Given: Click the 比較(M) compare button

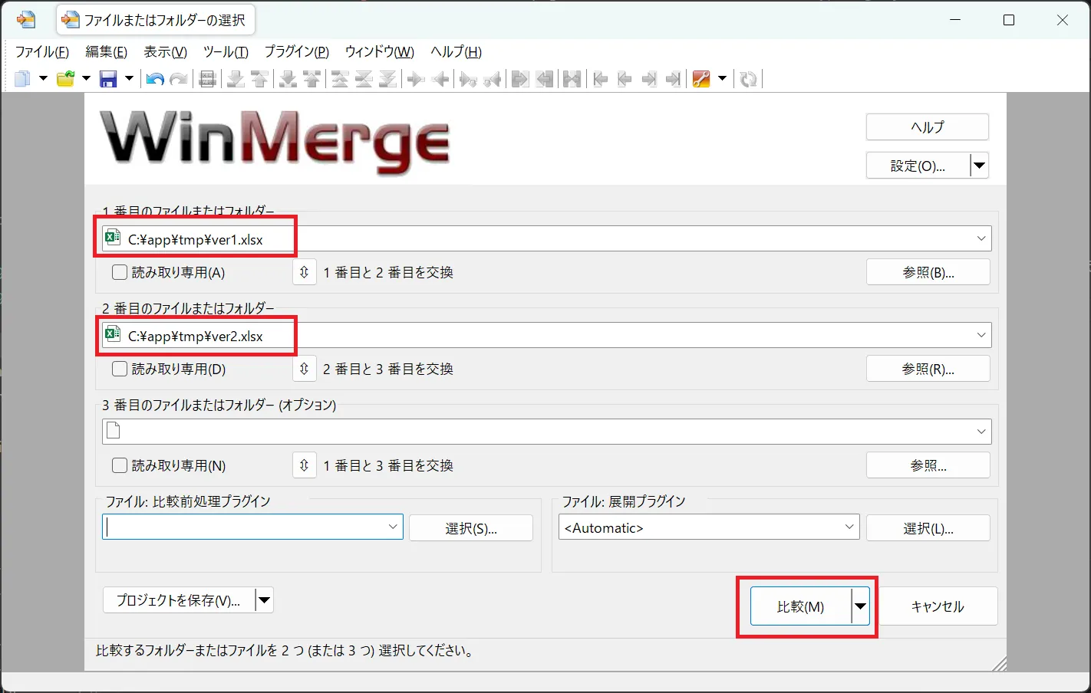Looking at the screenshot, I should pyautogui.click(x=800, y=606).
